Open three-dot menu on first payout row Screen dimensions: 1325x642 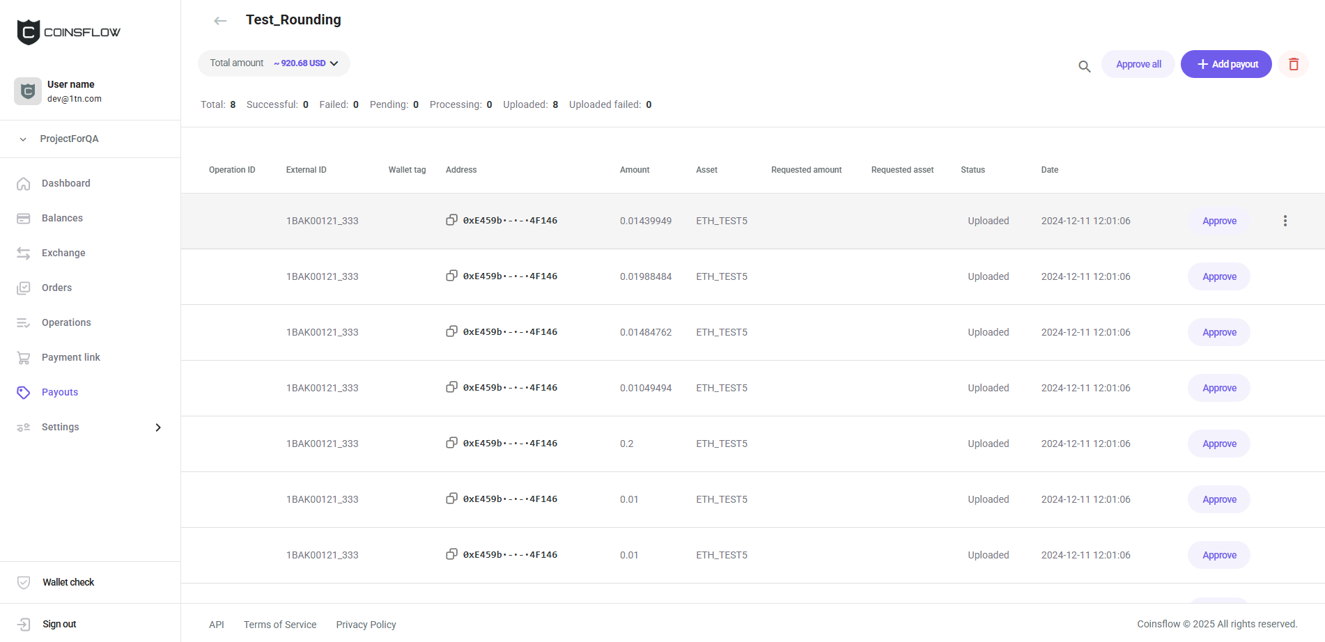[x=1285, y=221]
